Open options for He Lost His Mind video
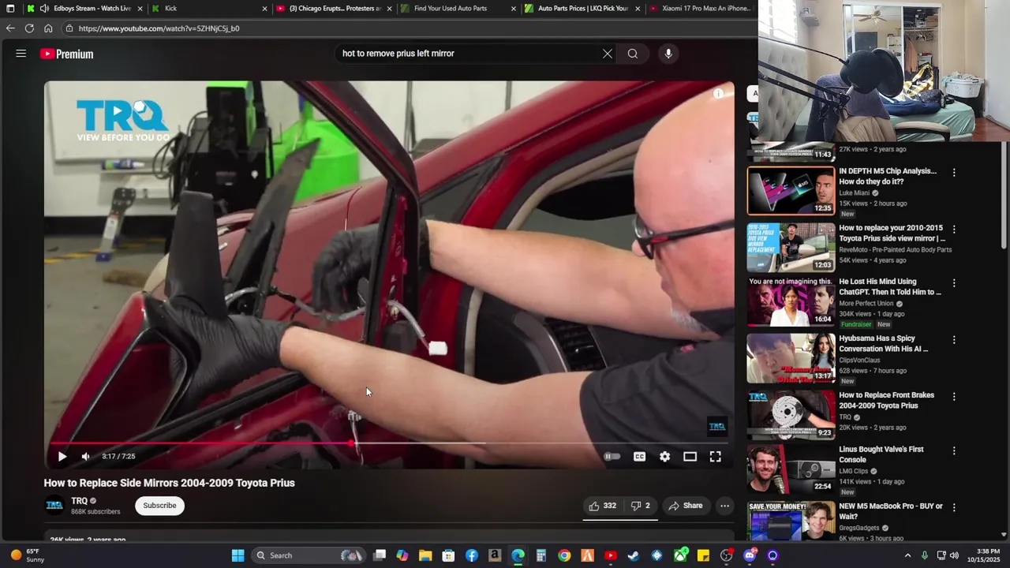Screen dimensions: 1010x568 [954, 282]
